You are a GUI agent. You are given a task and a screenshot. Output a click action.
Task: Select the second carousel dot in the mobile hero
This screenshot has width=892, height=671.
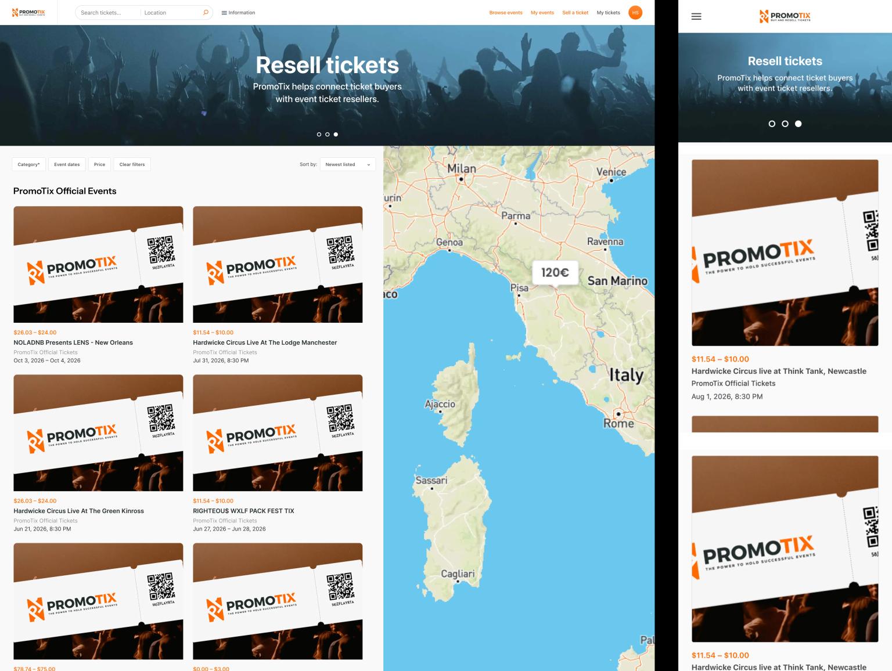785,124
